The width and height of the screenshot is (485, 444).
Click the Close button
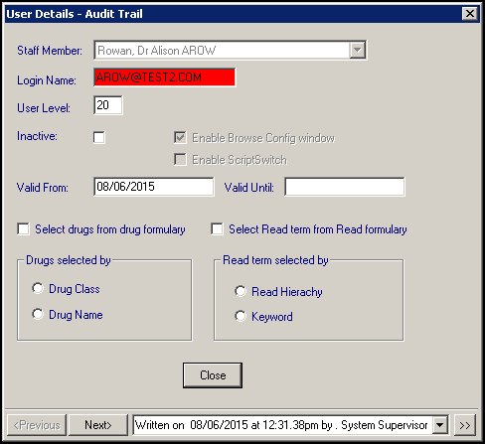click(213, 375)
